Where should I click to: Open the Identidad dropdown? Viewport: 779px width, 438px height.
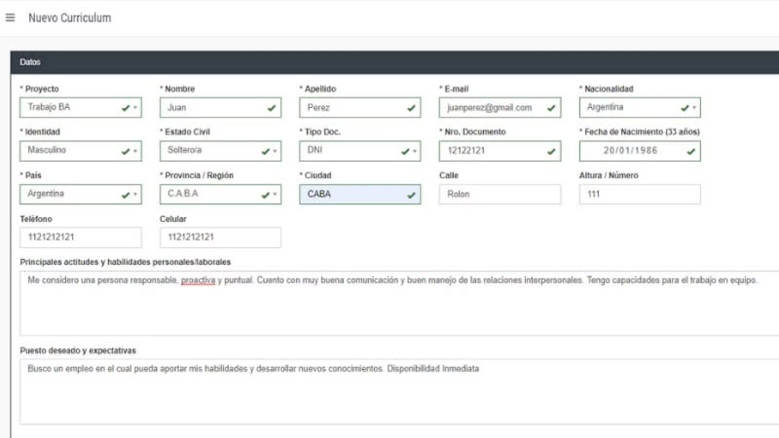coord(80,151)
